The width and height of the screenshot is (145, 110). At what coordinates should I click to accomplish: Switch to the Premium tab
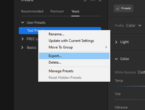click(57, 11)
